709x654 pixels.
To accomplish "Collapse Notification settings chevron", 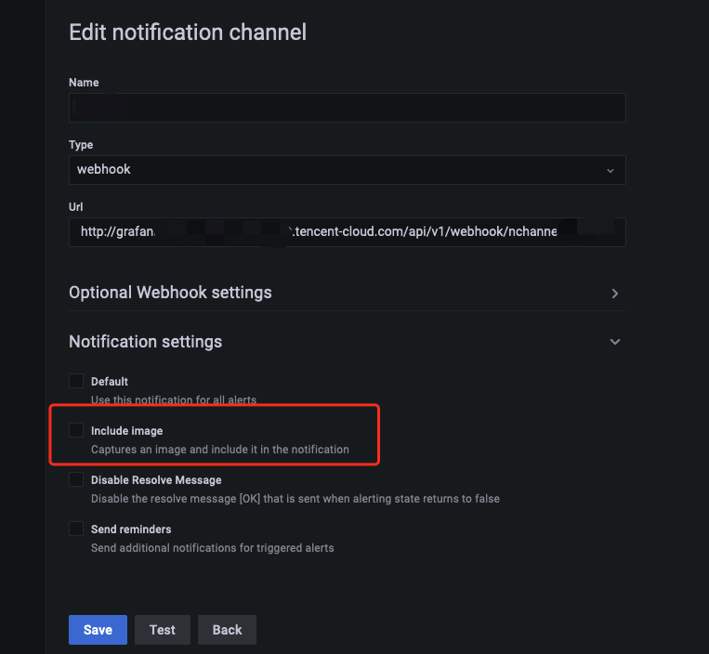I will tap(614, 342).
